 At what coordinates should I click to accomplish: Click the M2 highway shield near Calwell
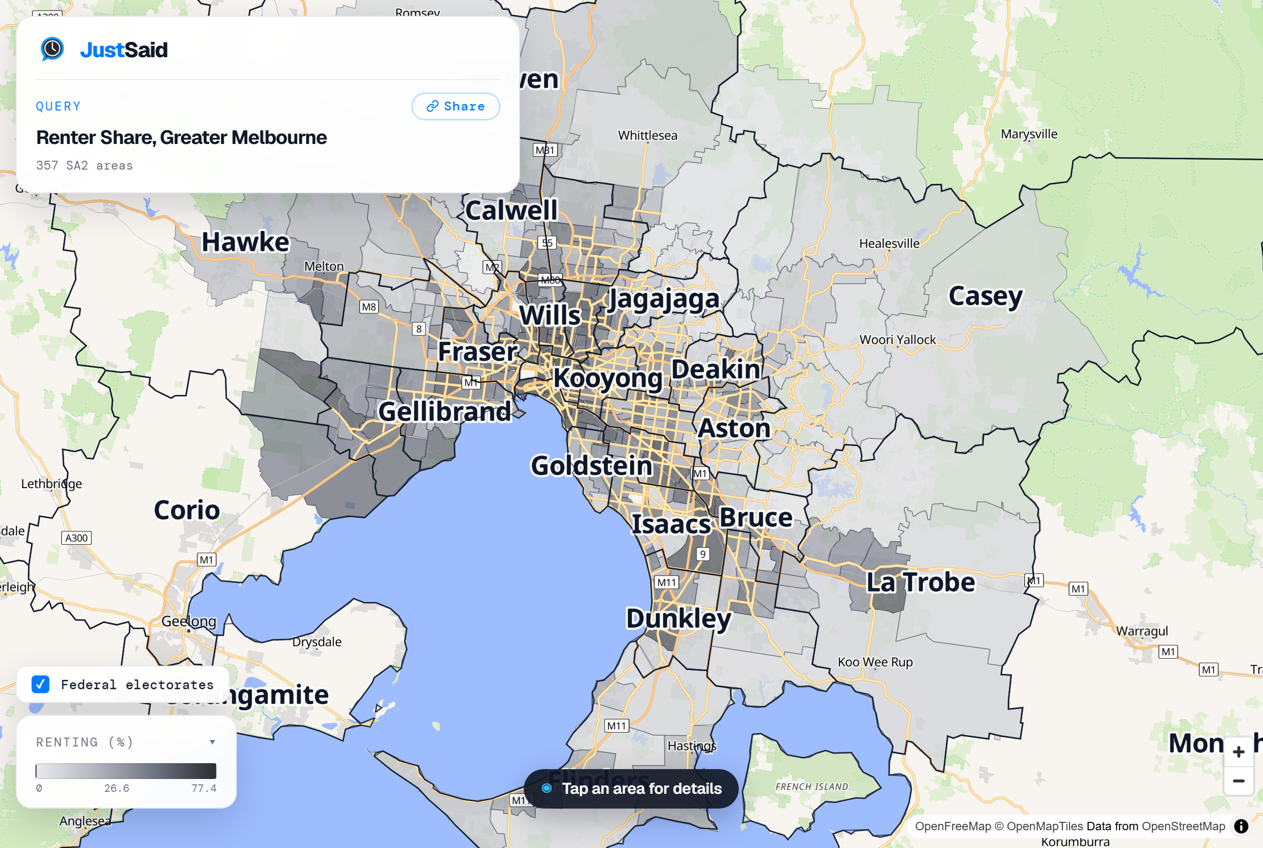[x=492, y=267]
